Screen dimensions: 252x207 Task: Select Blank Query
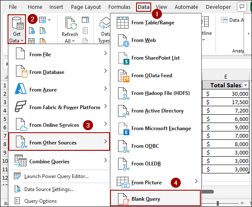(x=155, y=198)
